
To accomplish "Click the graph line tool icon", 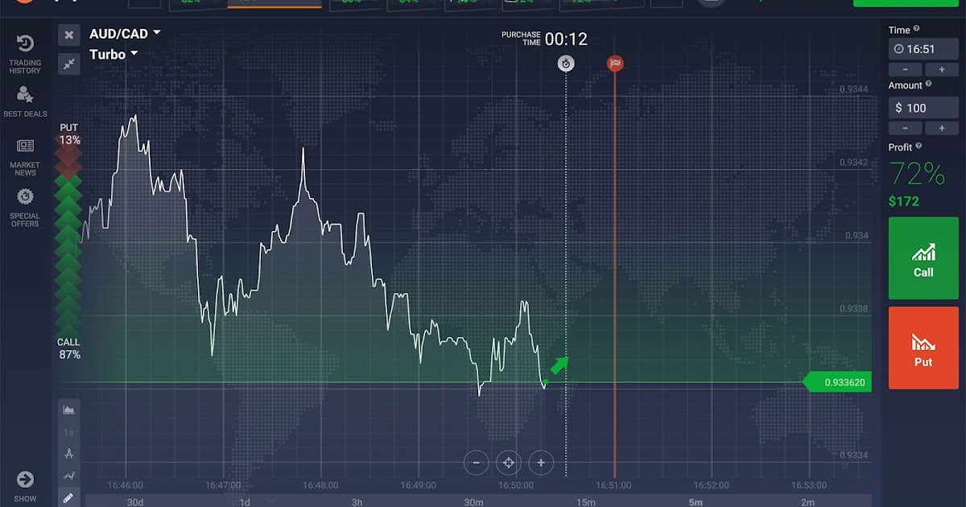I will 69,476.
